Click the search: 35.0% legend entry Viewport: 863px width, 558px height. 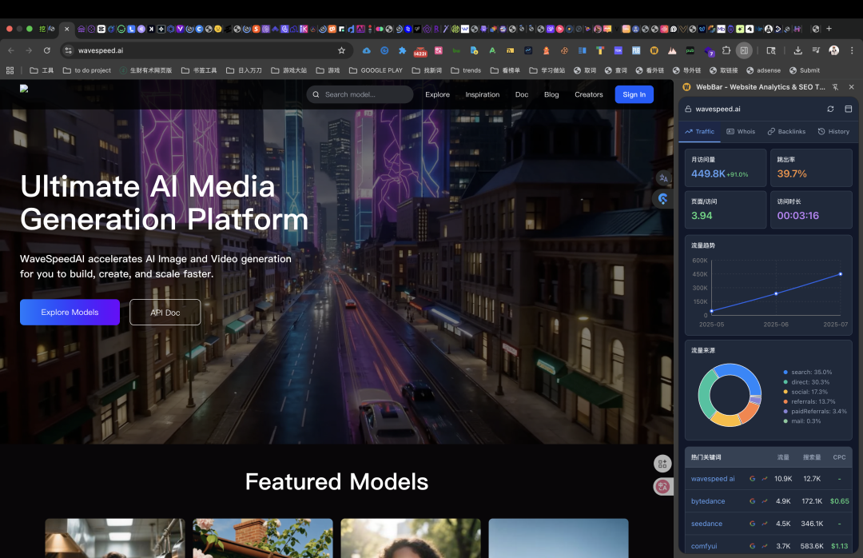(808, 373)
